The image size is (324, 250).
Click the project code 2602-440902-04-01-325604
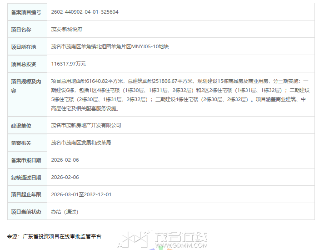[85, 12]
